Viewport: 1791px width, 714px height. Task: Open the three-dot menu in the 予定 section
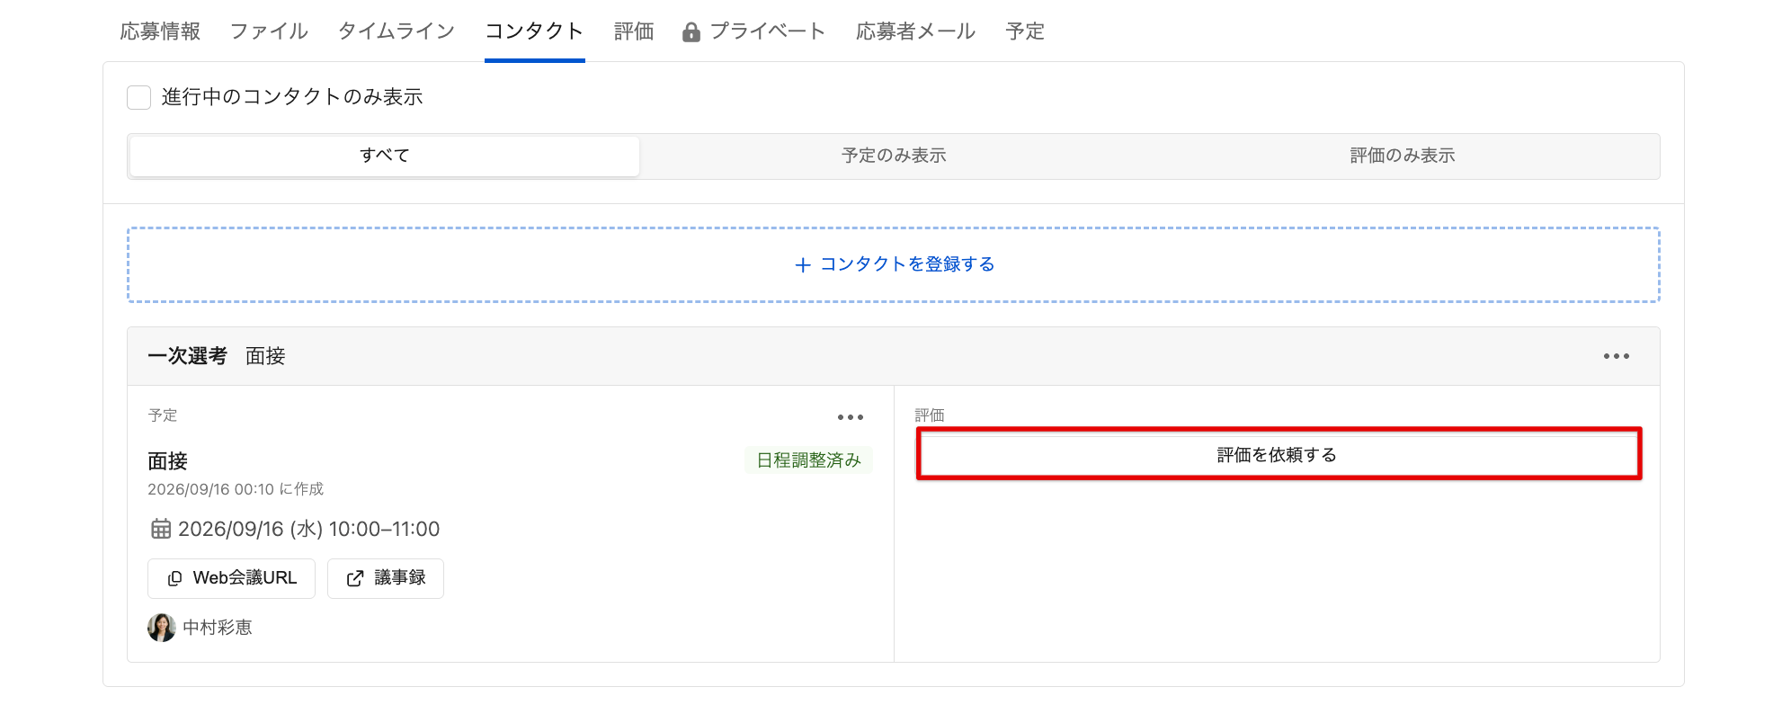pos(851,417)
